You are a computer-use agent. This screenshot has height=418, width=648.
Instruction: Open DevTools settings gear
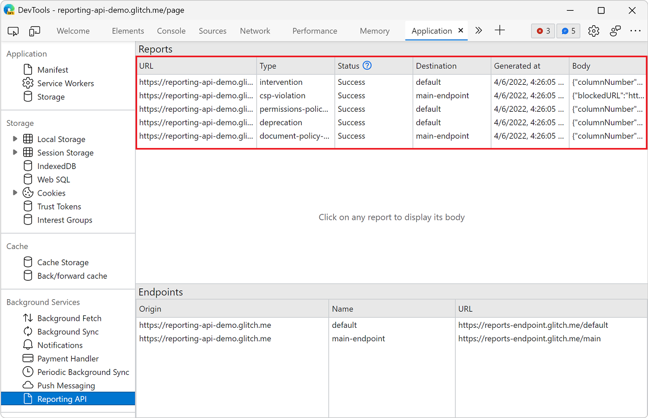tap(593, 31)
